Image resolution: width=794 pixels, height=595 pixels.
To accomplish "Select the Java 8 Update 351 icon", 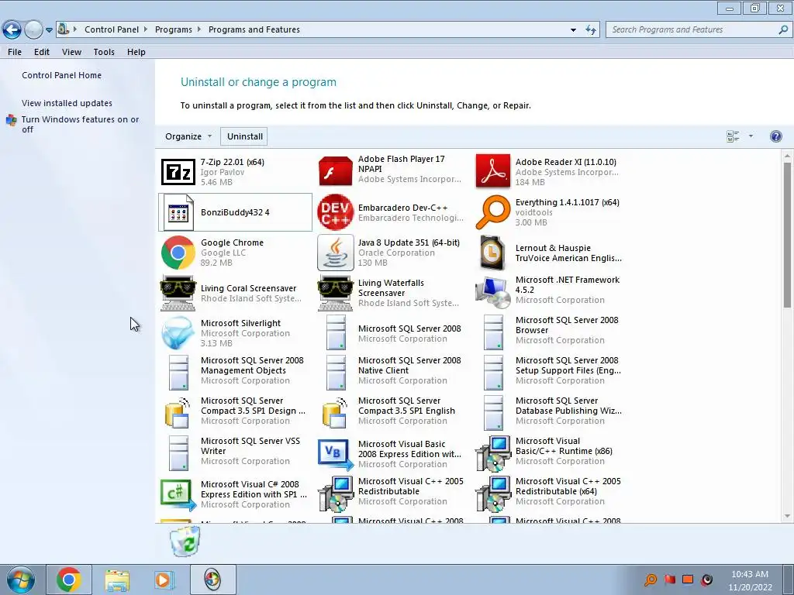I will point(335,253).
